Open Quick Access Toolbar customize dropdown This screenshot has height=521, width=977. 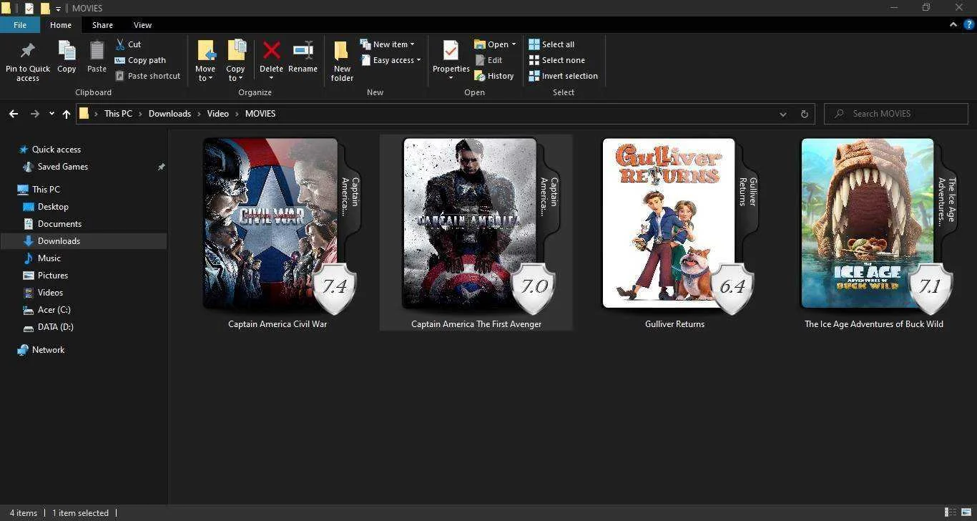(58, 9)
